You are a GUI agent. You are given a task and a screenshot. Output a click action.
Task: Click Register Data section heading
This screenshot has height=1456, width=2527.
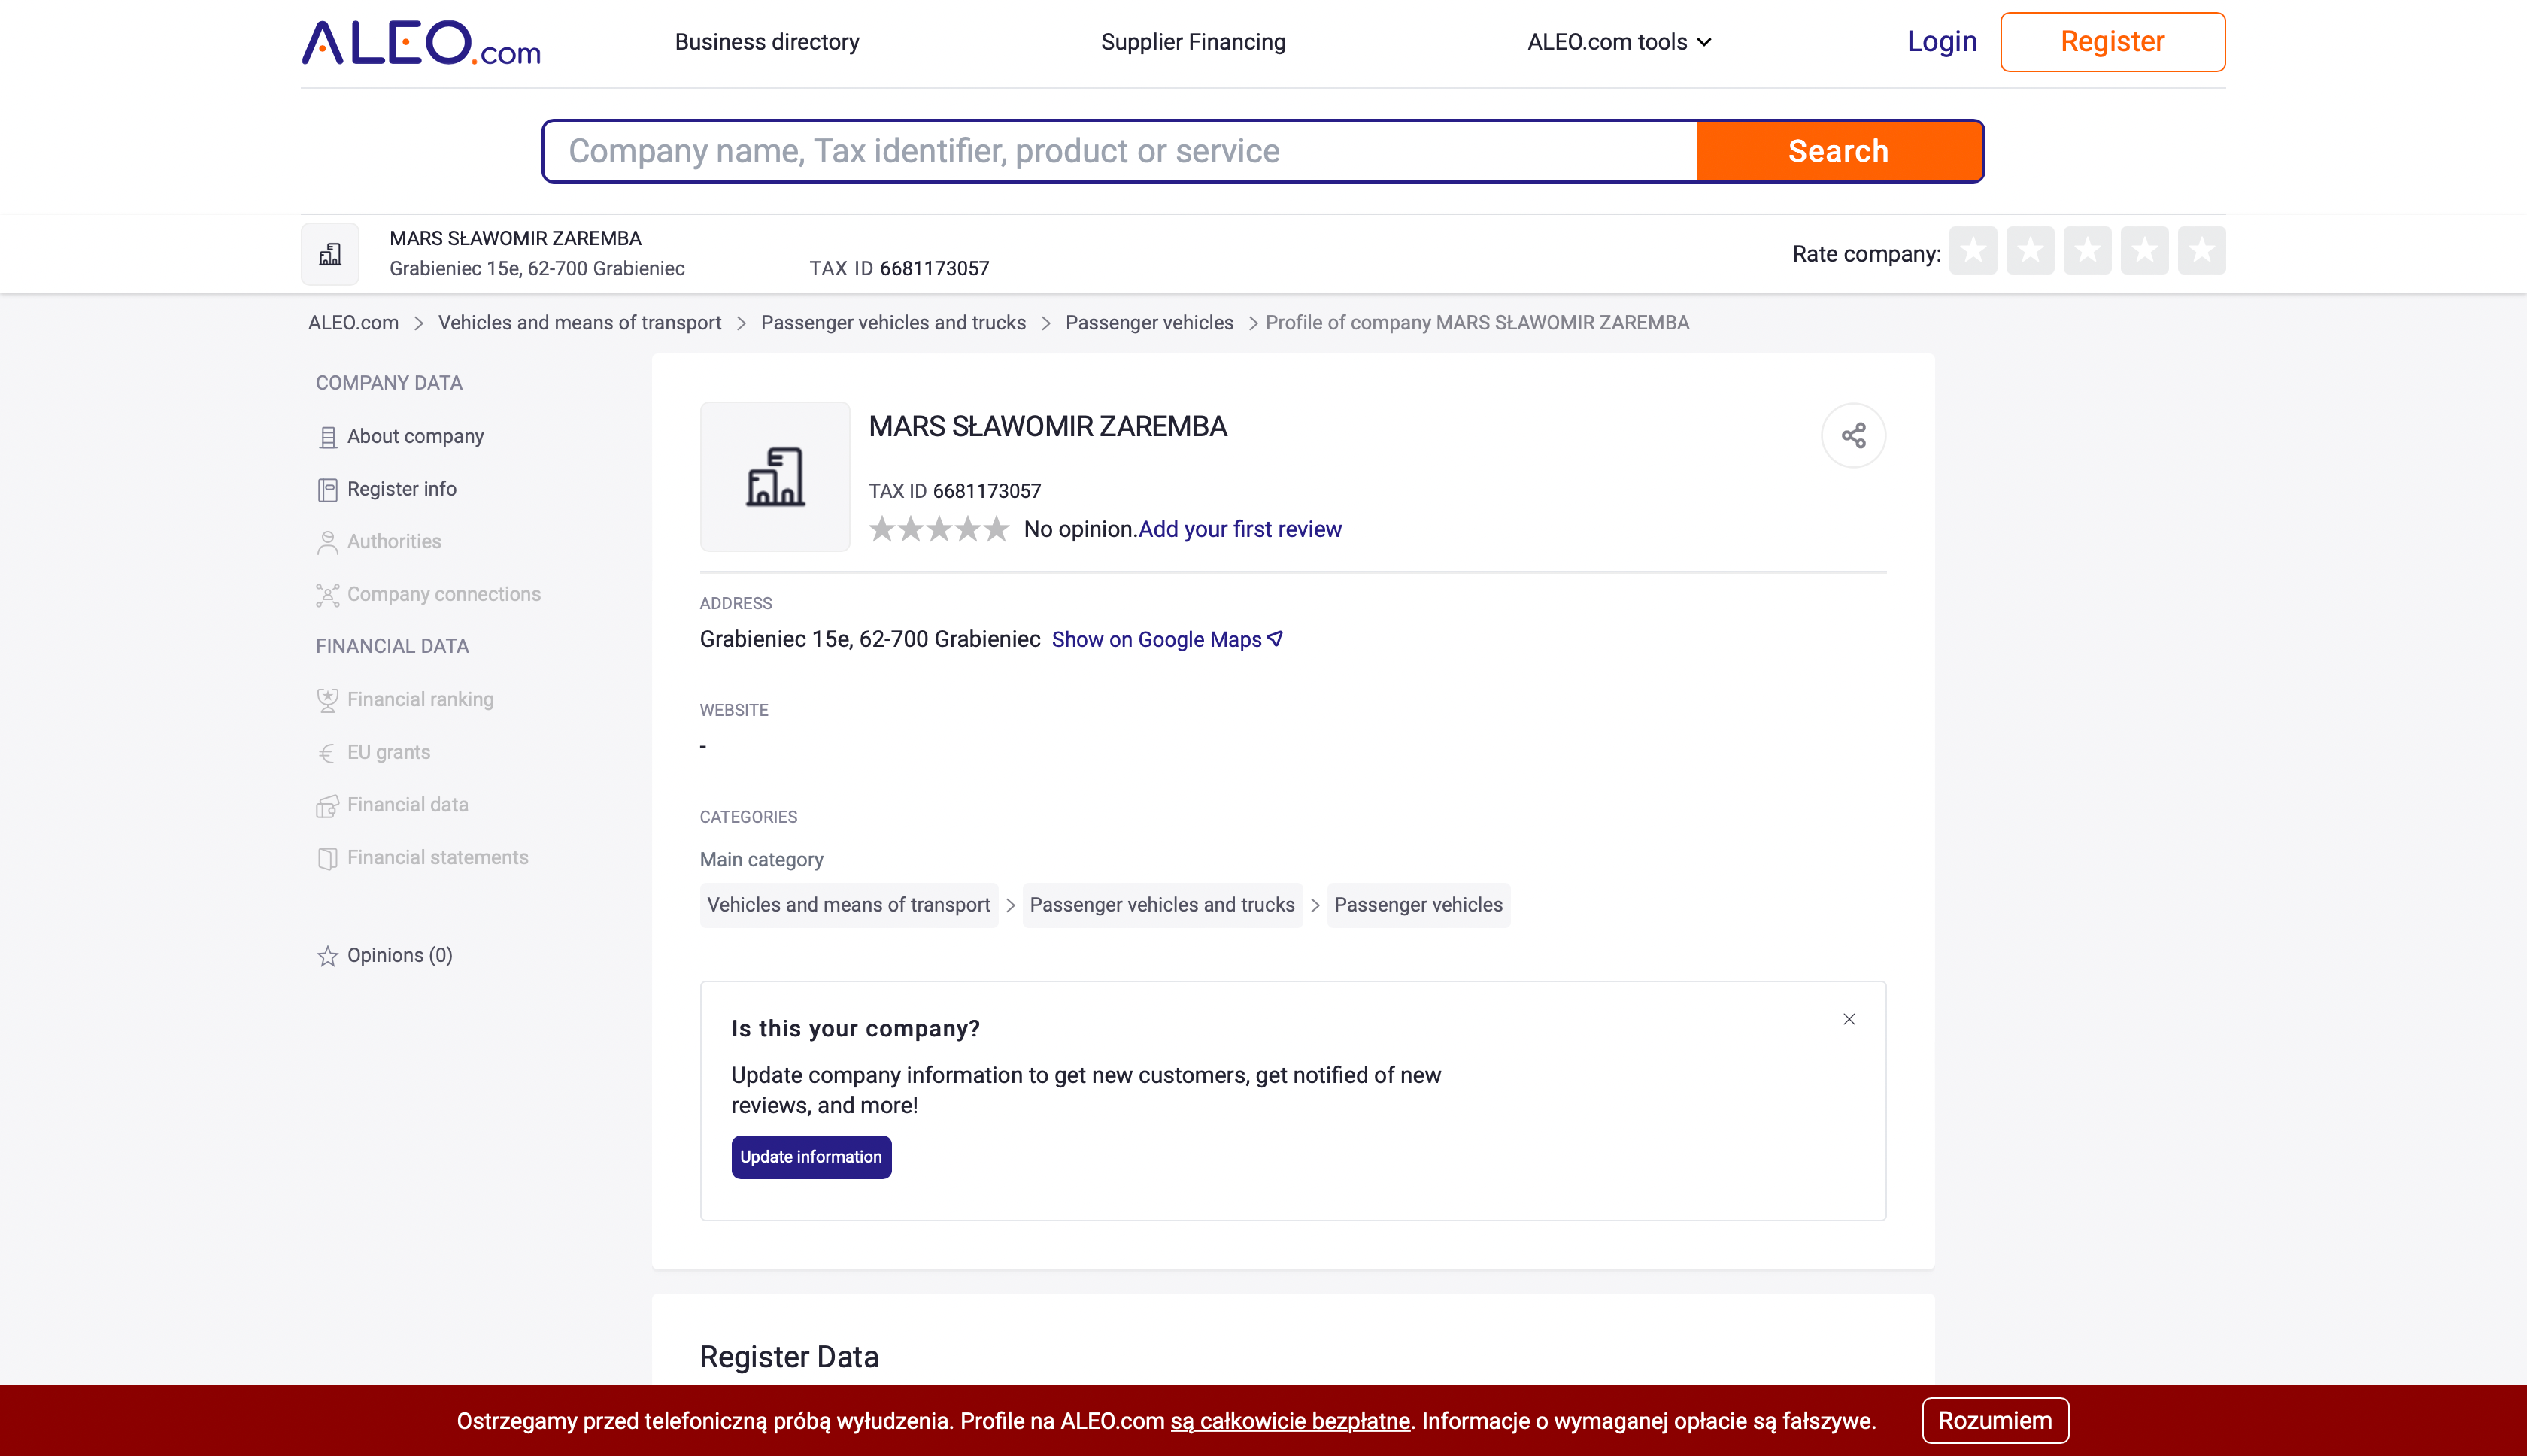click(789, 1358)
